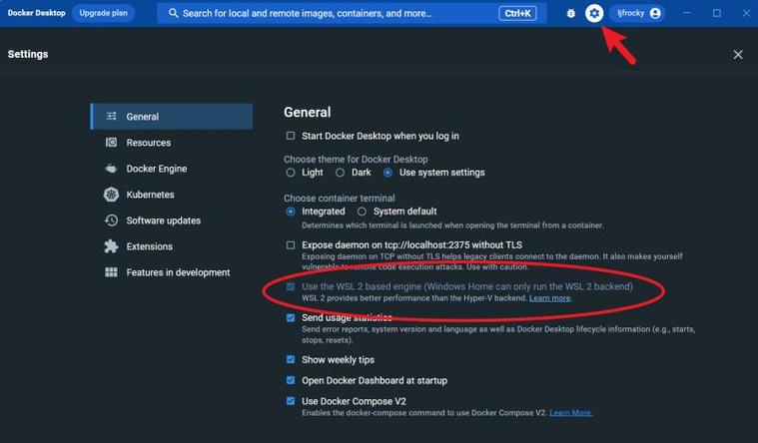Open WSL 2 Learn more link
This screenshot has width=758, height=443.
coord(549,298)
